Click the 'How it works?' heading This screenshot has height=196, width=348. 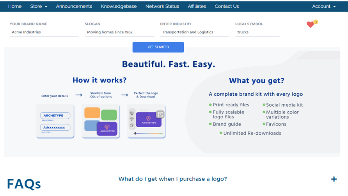click(99, 80)
